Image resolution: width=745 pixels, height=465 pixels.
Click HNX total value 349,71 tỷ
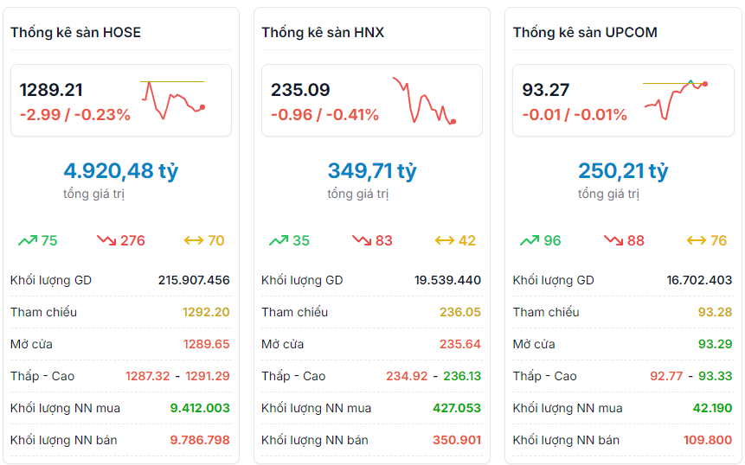pyautogui.click(x=372, y=171)
